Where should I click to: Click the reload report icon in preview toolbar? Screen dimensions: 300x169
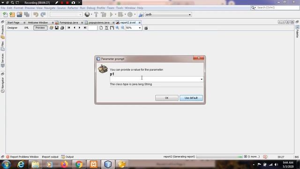(51, 28)
